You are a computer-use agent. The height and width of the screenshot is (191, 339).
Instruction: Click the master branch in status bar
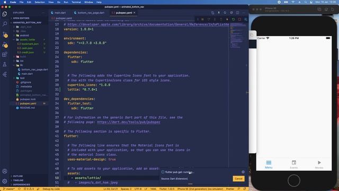click(8, 189)
